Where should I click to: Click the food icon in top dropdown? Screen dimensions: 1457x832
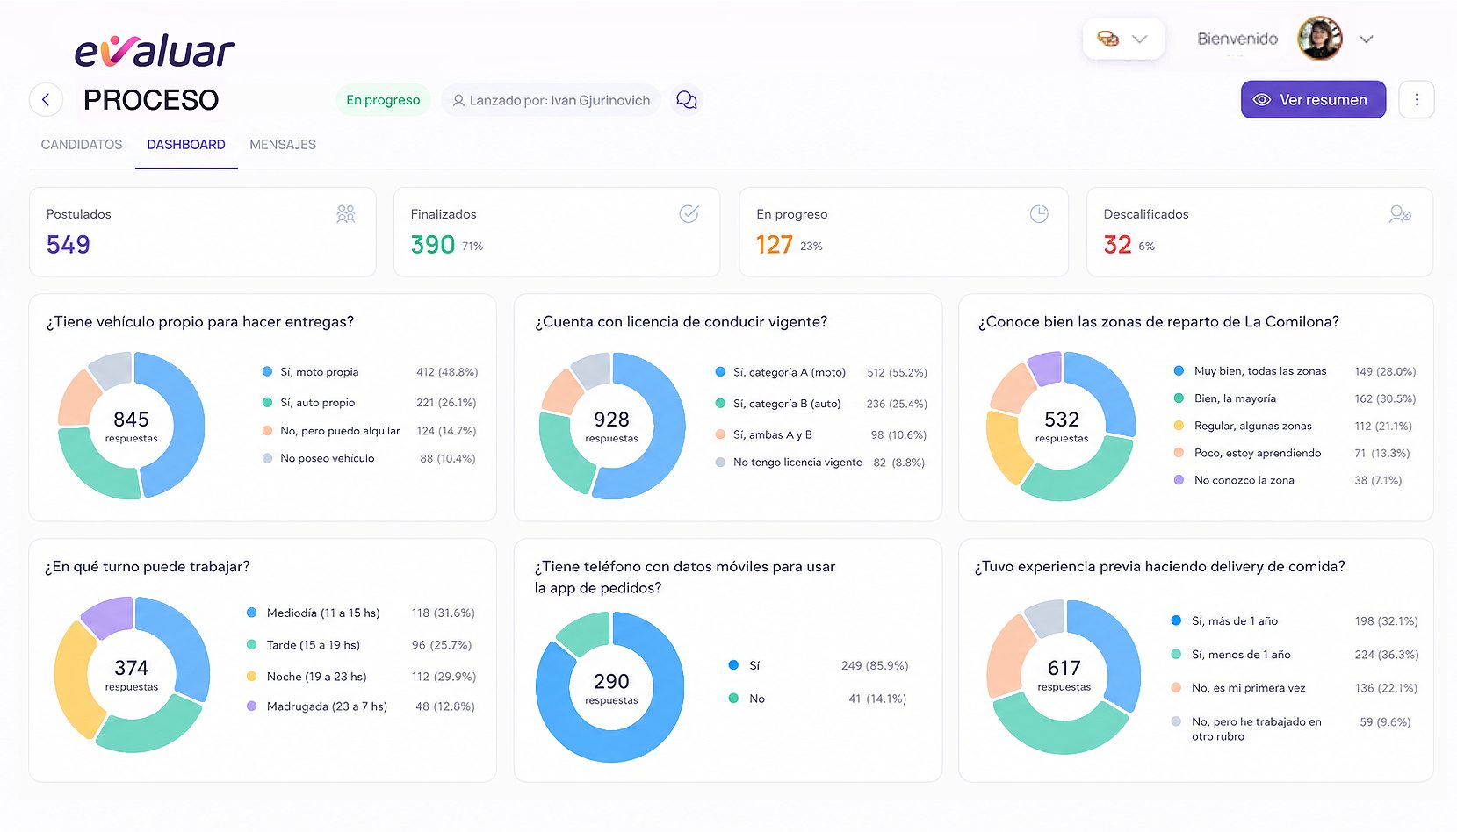tap(1108, 39)
